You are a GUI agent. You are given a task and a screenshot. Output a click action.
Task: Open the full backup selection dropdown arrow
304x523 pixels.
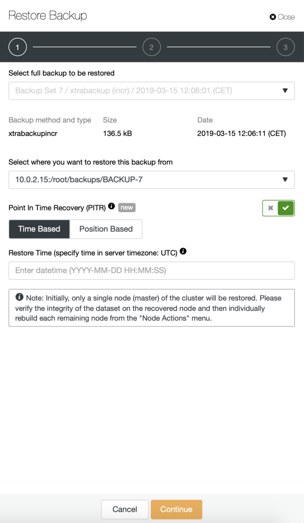tap(285, 91)
